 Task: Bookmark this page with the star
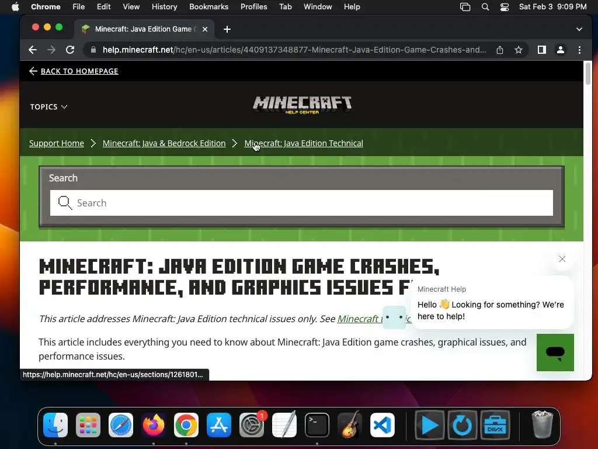tap(519, 50)
